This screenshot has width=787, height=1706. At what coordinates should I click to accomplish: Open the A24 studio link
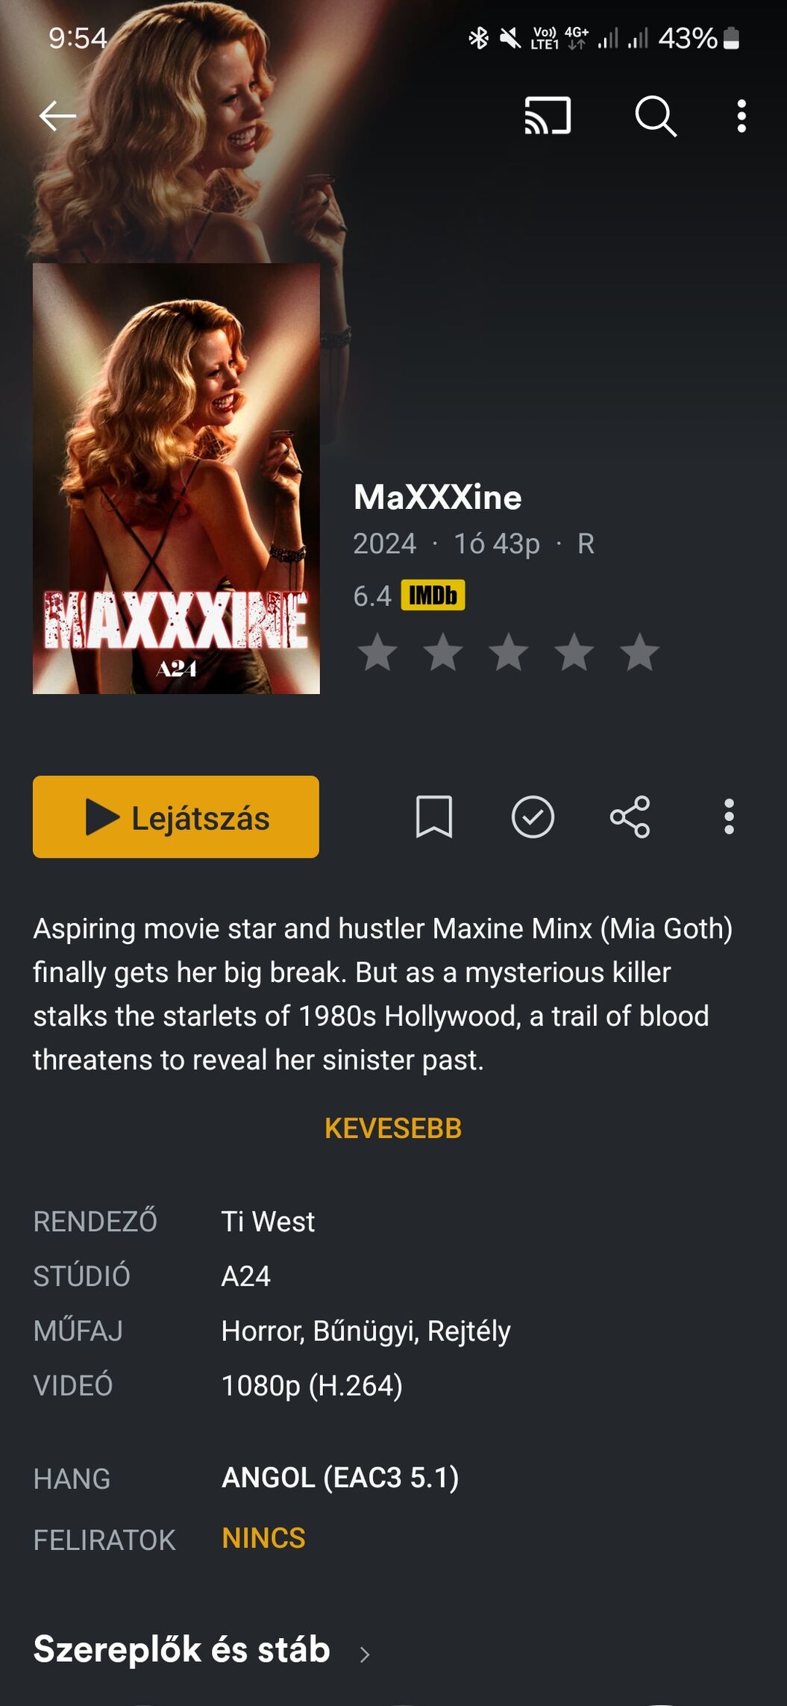pos(245,1277)
